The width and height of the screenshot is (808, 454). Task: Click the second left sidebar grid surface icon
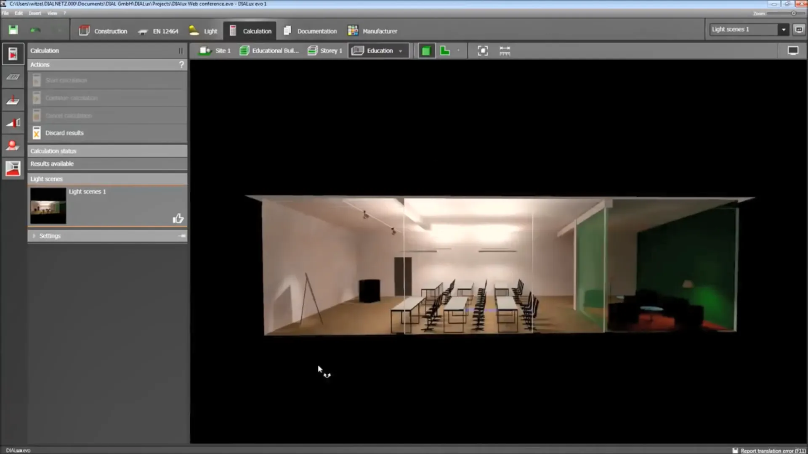coord(13,77)
